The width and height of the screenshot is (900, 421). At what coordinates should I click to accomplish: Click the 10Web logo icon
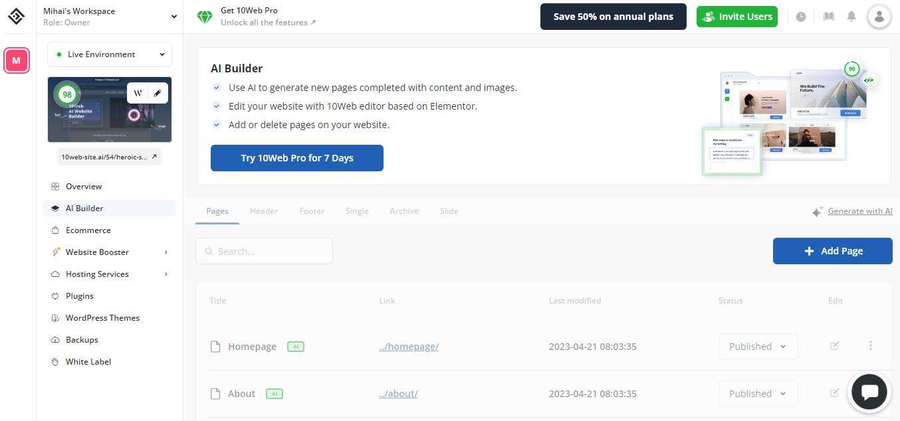tap(17, 16)
